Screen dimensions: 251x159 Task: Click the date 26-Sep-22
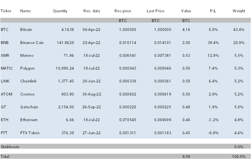[x=91, y=107]
